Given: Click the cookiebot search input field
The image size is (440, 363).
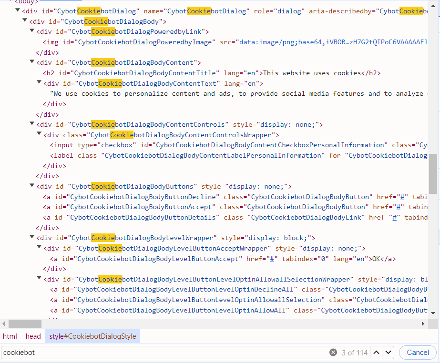Looking at the screenshot, I should point(162,353).
